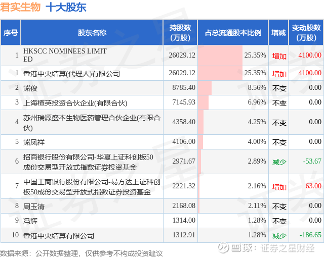324x258 pixels.
Task: Click change value 63.00
Action: pos(313,186)
